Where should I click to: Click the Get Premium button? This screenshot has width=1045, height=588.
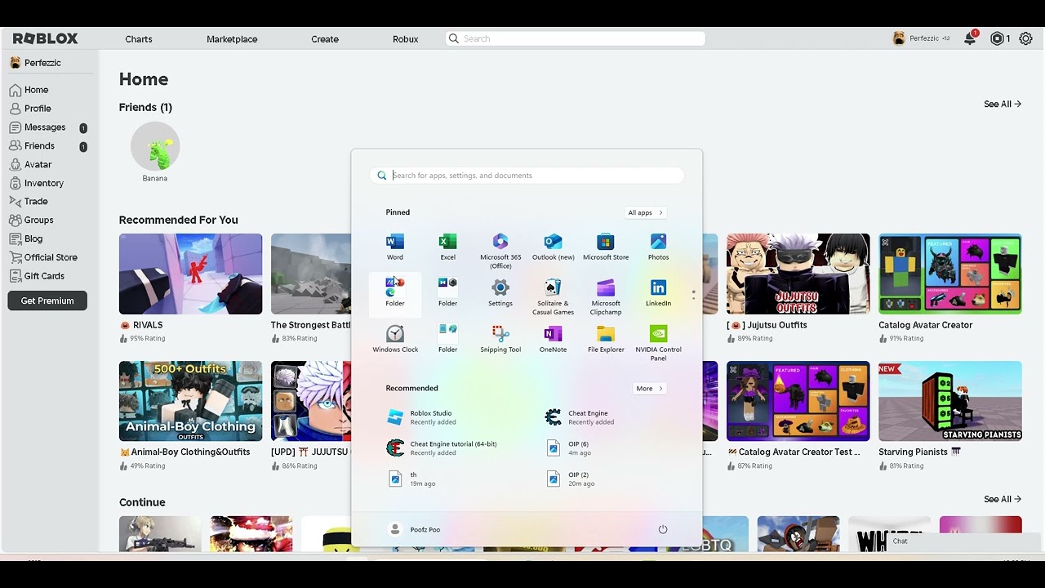click(47, 301)
